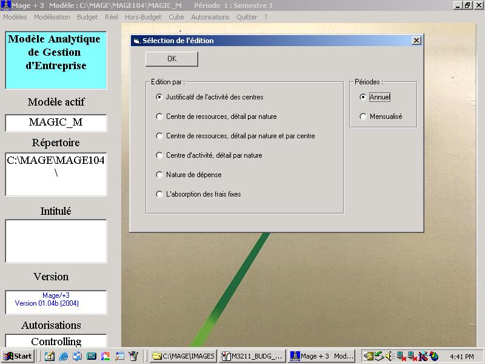485x364 pixels.
Task: Click the Répertoire field showing C:\MAGE\MAGE104
Action: coord(56,174)
